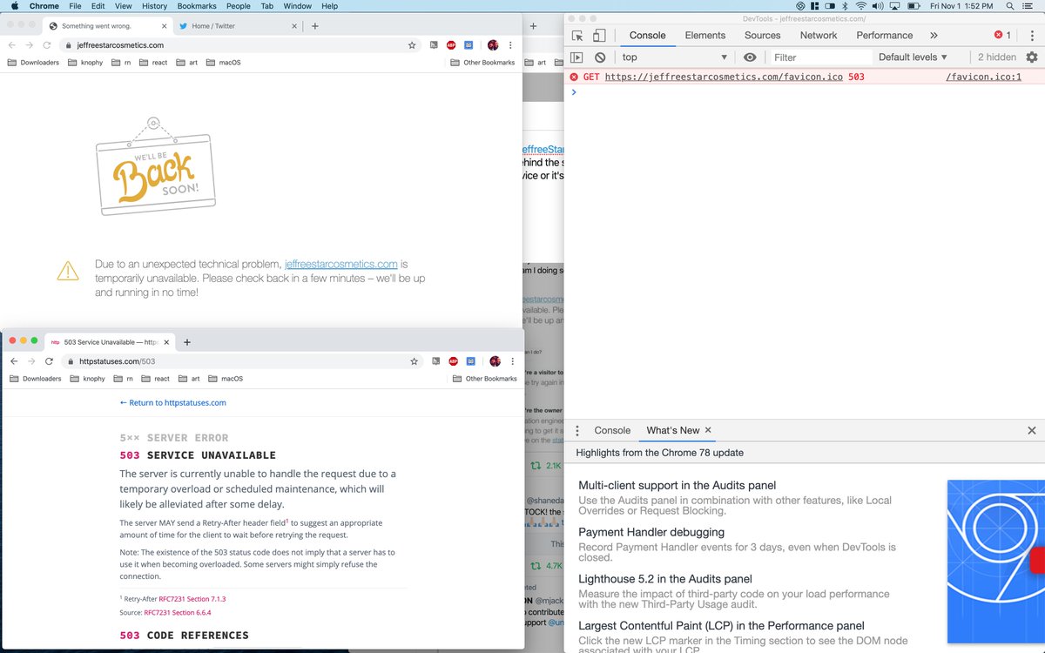
Task: Open the Bookmarks menu in the menu bar
Action: [196, 6]
